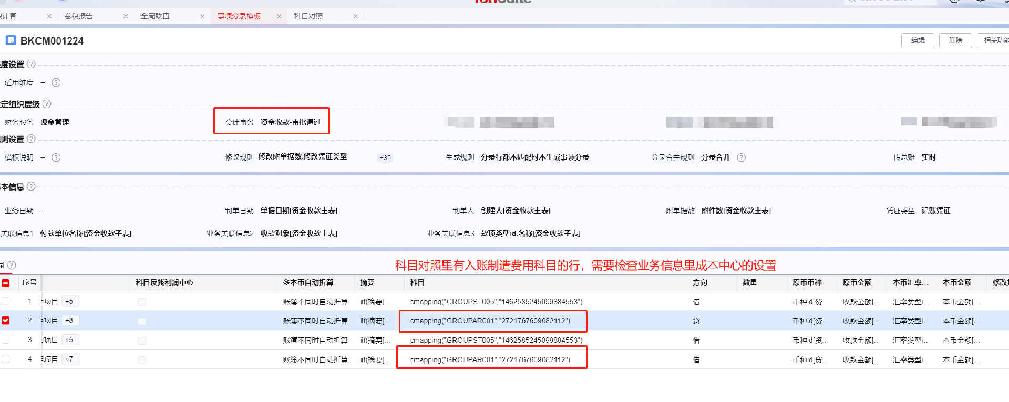1009x402 pixels.
Task: Expand the +30 more 修改规则 items
Action: click(385, 157)
